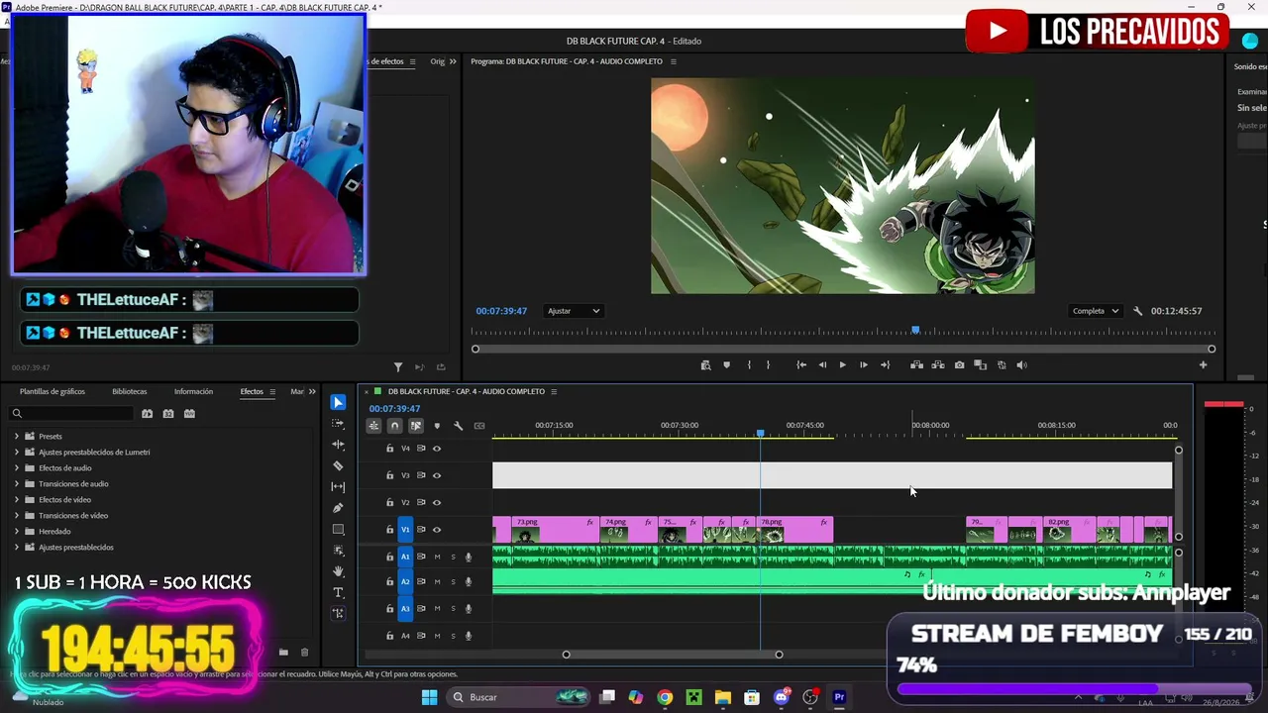This screenshot has height=713, width=1268.
Task: Enable voice-over record on track A3
Action: tap(469, 609)
